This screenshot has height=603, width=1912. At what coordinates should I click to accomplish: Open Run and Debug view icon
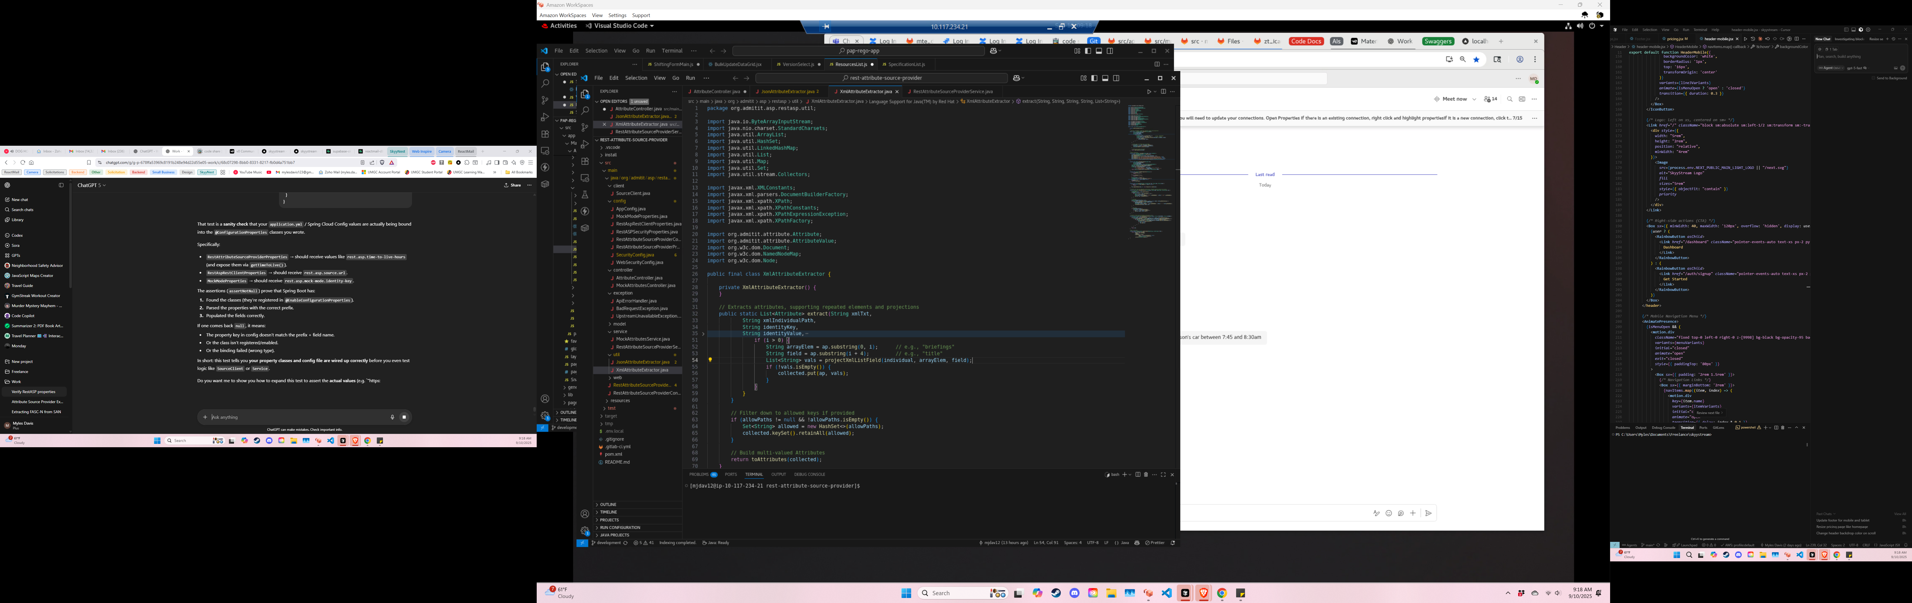click(x=585, y=144)
